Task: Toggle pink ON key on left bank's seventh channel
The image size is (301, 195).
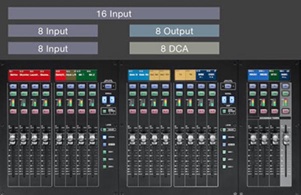Action: (x=82, y=111)
